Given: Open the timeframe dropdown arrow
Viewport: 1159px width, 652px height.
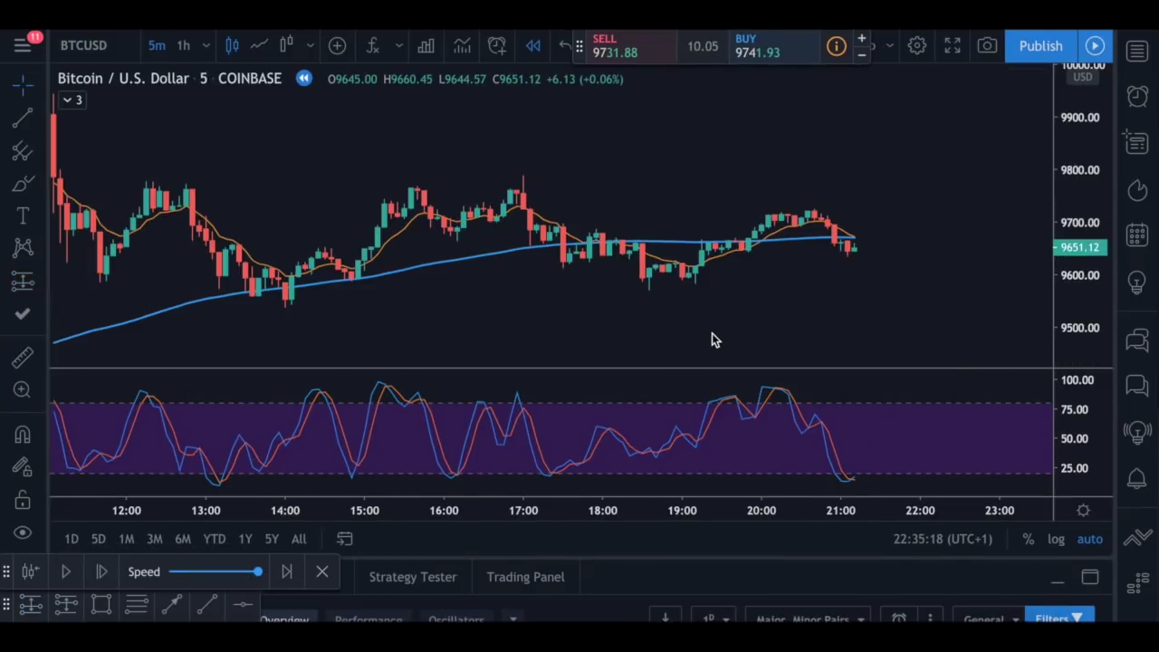Looking at the screenshot, I should coord(206,45).
